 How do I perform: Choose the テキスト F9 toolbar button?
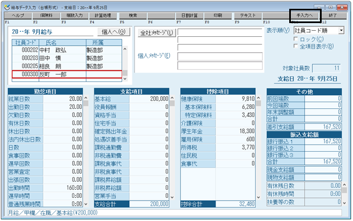pos(248,15)
